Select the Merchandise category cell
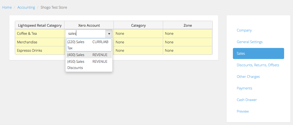 pyautogui.click(x=40, y=42)
